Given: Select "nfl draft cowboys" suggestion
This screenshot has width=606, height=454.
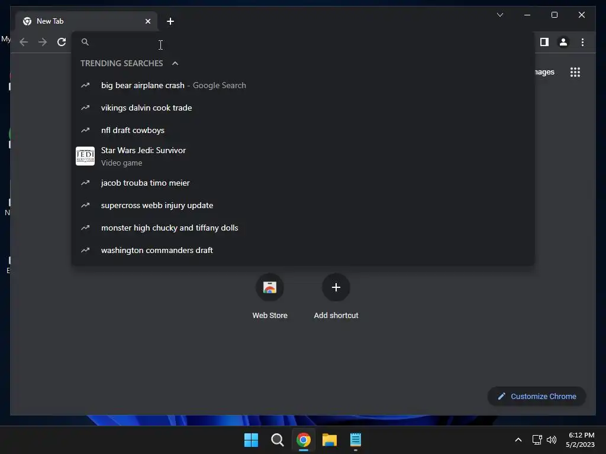Looking at the screenshot, I should click(x=304, y=130).
